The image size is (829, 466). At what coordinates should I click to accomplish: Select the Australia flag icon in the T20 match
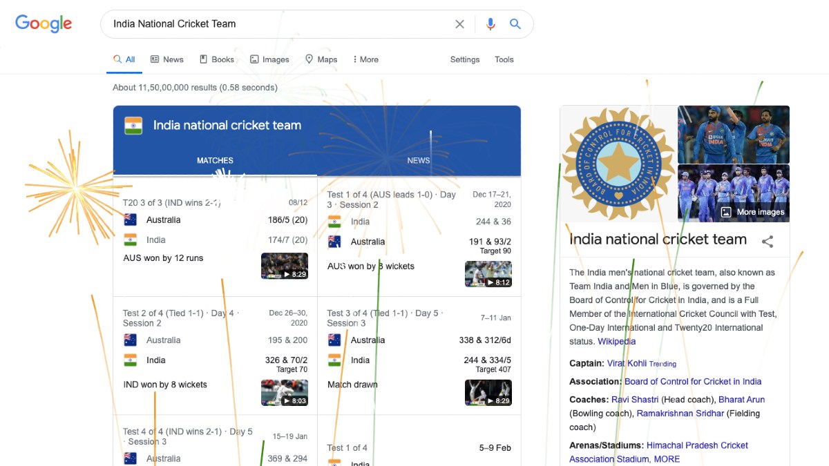pyautogui.click(x=131, y=219)
